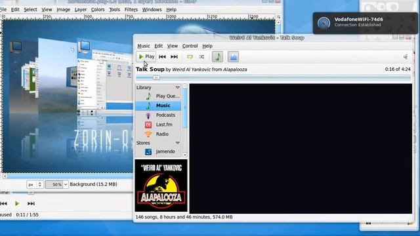Click the '0:11 / 1:55' player time text
The width and height of the screenshot is (420, 236).
27,214
